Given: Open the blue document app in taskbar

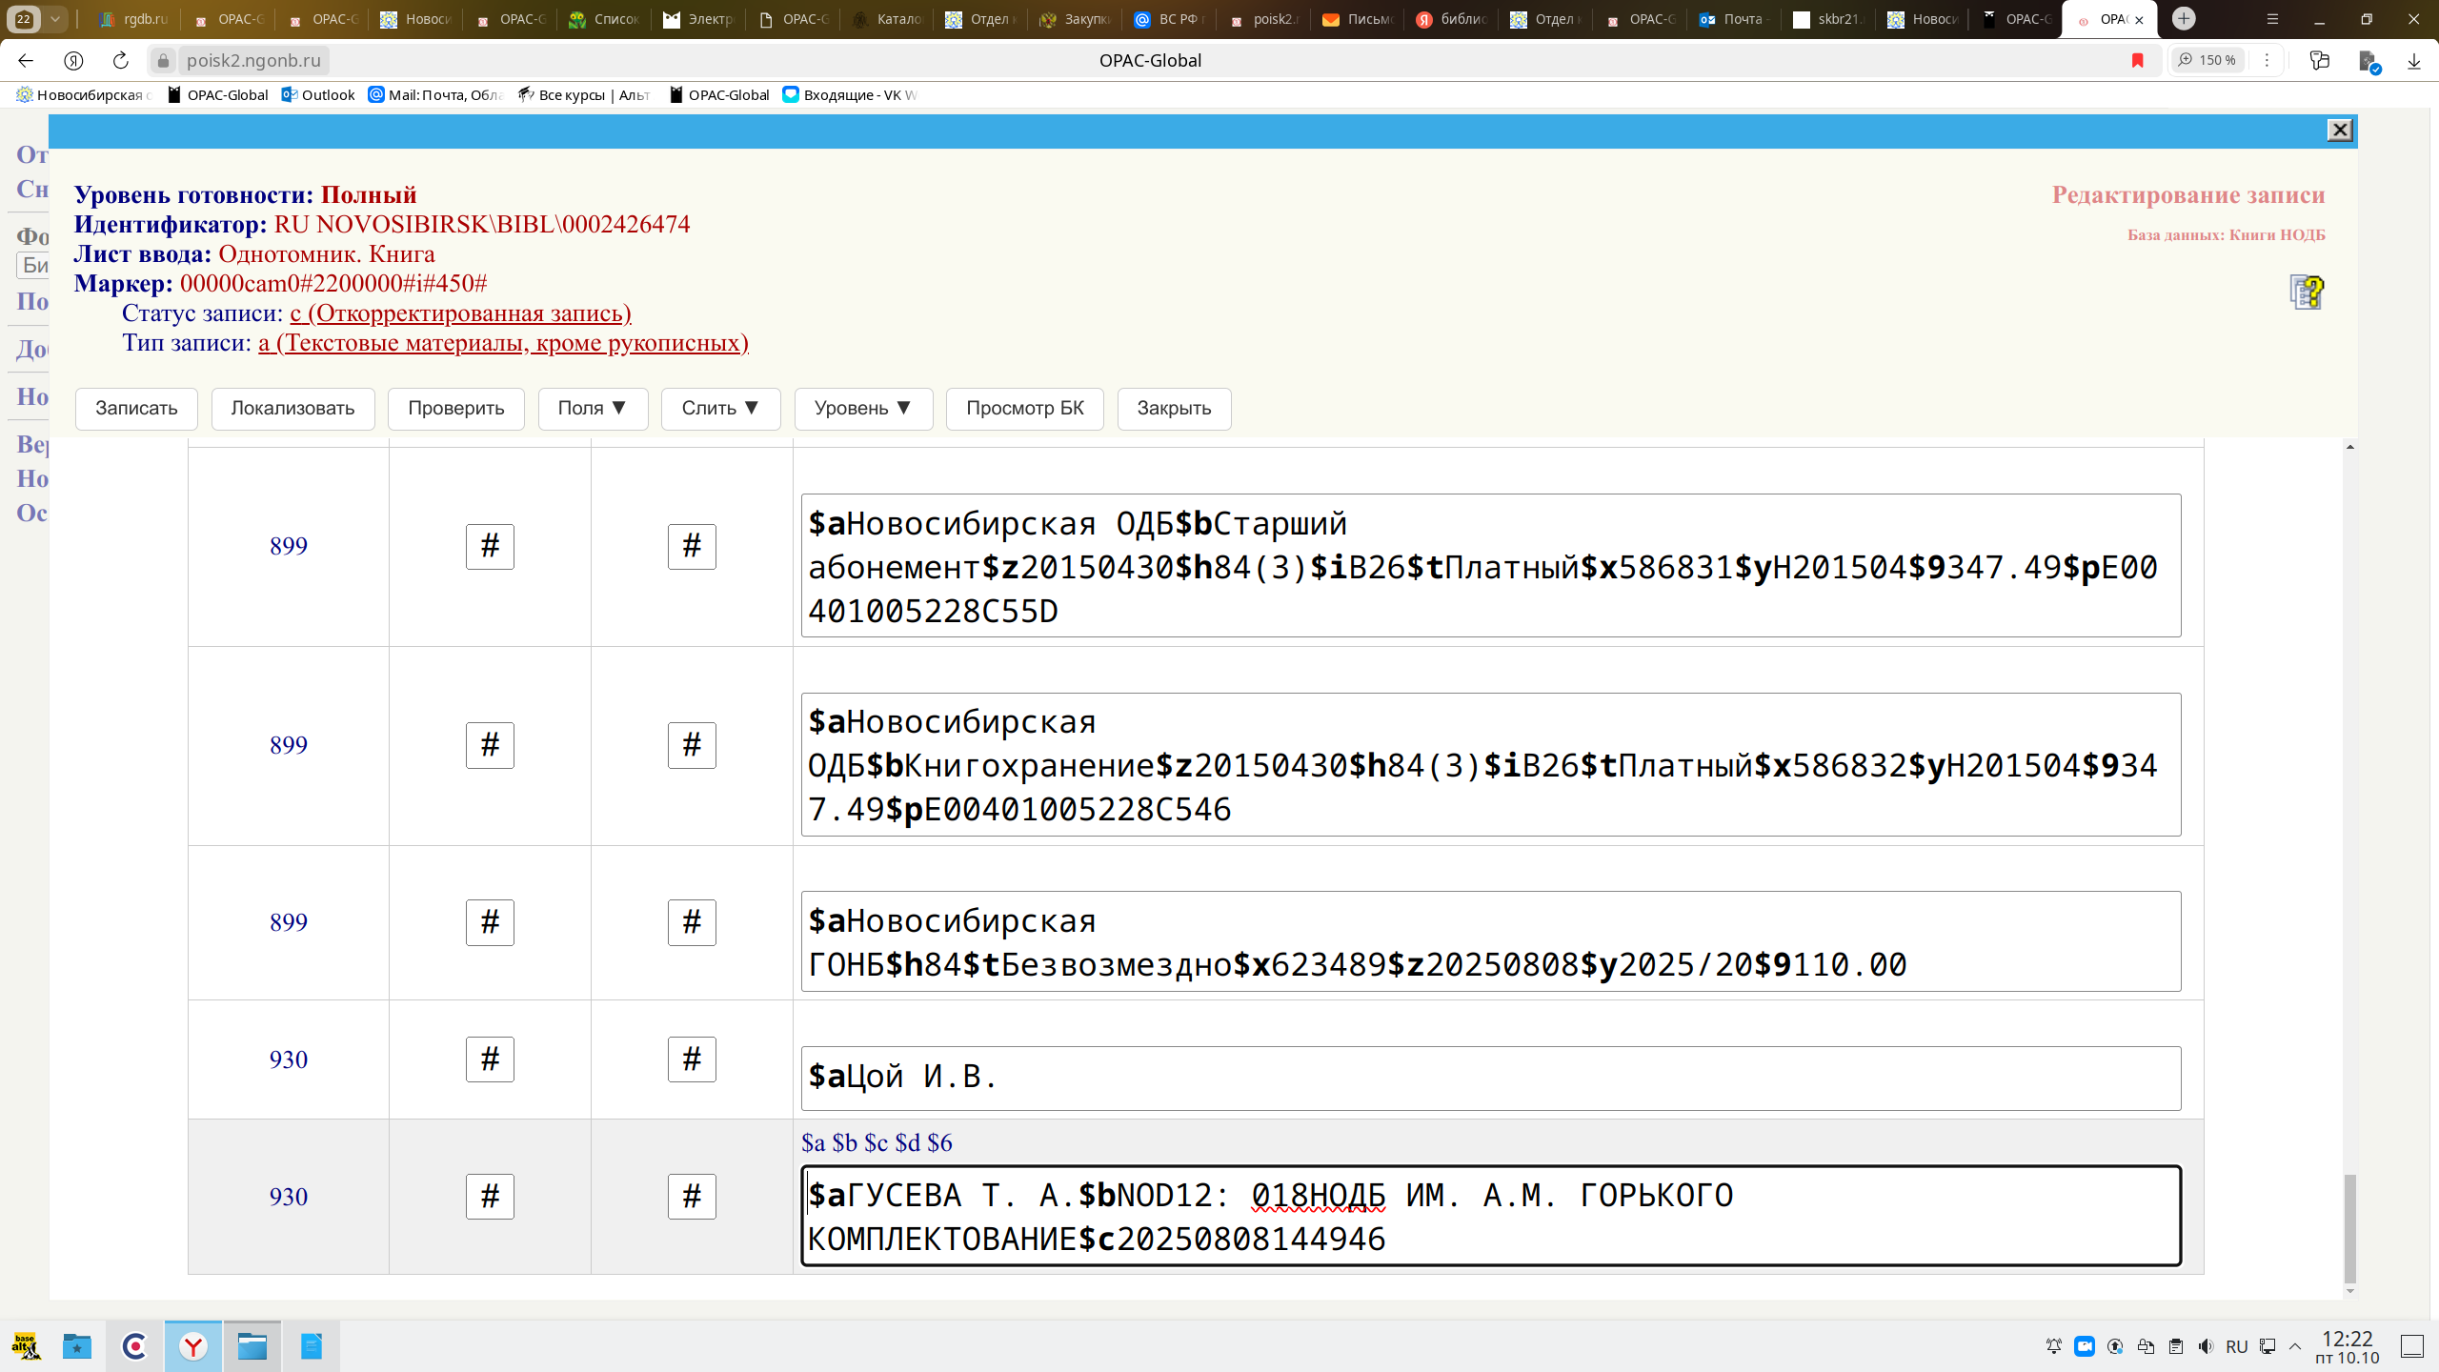Looking at the screenshot, I should click(312, 1346).
